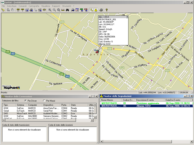This screenshot has height=145, width=194.
Task: Click the 19:04:04 clock in status bar
Action: pyautogui.click(x=183, y=92)
